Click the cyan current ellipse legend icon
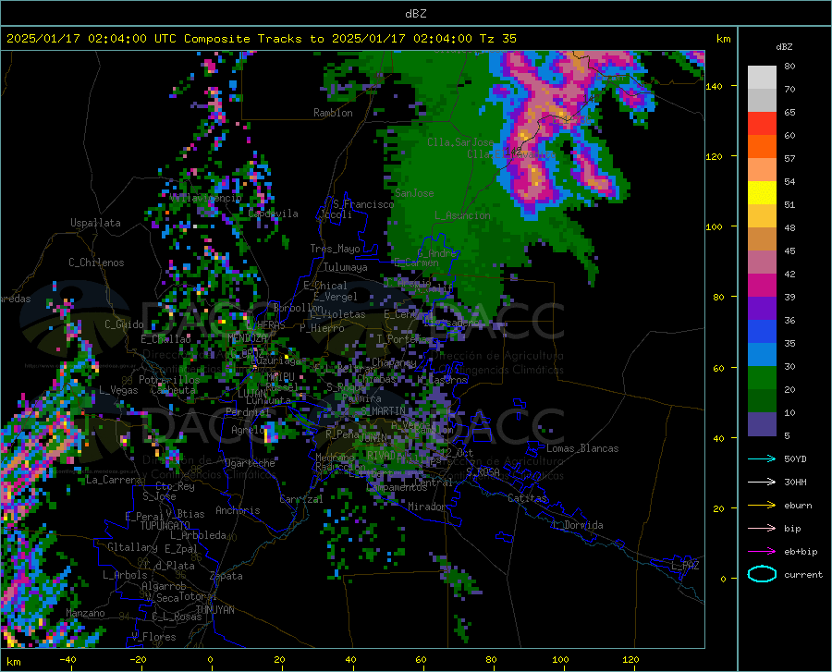 point(762,574)
